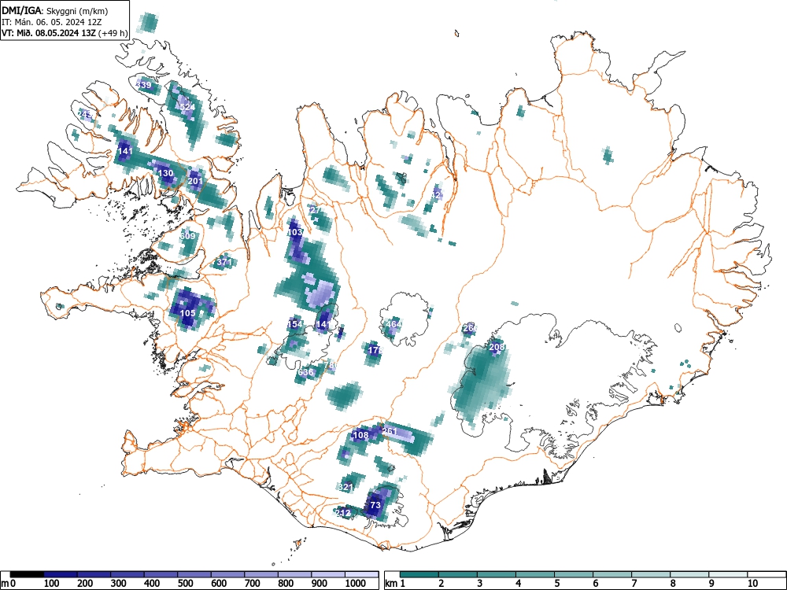This screenshot has width=787, height=590.
Task: Select the 103 visibility label
Action: pyautogui.click(x=295, y=232)
